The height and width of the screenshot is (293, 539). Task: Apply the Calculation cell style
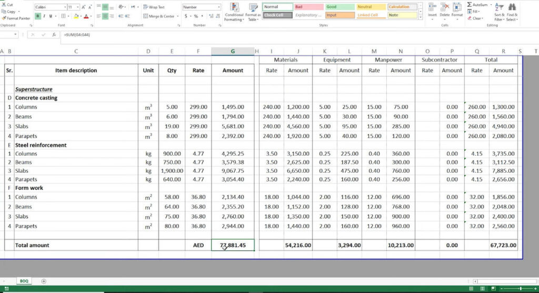402,6
